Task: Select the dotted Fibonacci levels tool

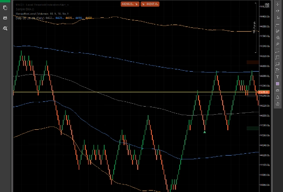Action: pos(278,50)
